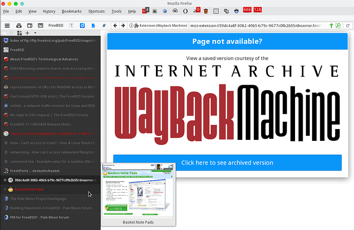The width and height of the screenshot is (354, 230).
Task: Expand the new-tab dropdown arrow in sidebar
Action: coord(35,33)
